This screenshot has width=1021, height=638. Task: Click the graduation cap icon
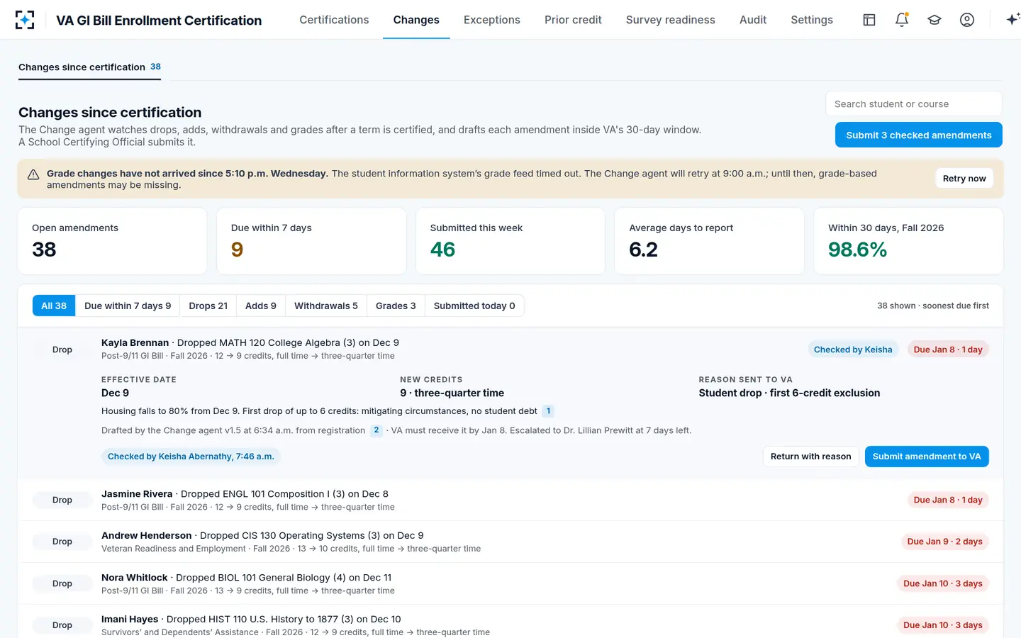(934, 20)
